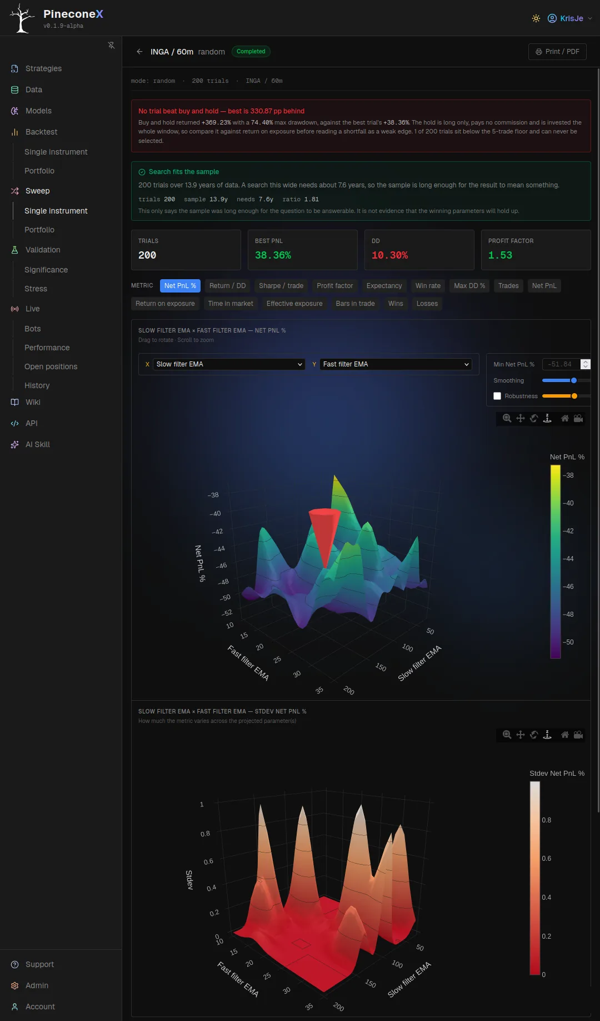600x1021 pixels.
Task: Expand the KrisJe user menu
Action: coord(570,18)
